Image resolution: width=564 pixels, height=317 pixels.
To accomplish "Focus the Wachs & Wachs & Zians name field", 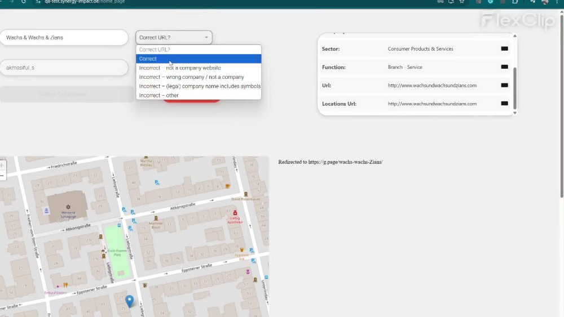I will [x=64, y=37].
